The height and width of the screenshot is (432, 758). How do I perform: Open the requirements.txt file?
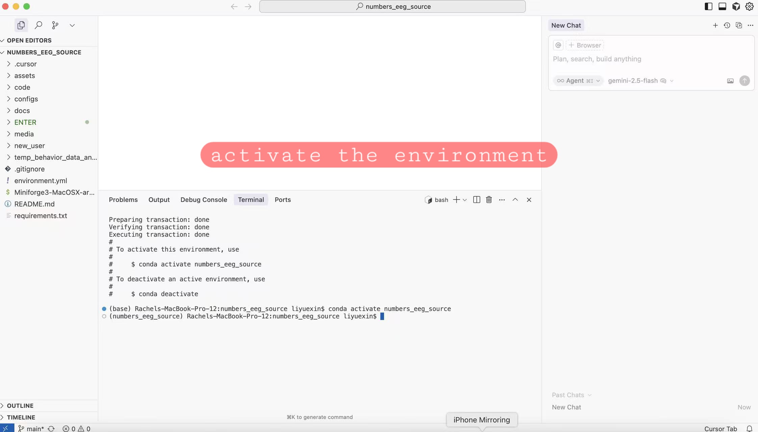(x=41, y=215)
